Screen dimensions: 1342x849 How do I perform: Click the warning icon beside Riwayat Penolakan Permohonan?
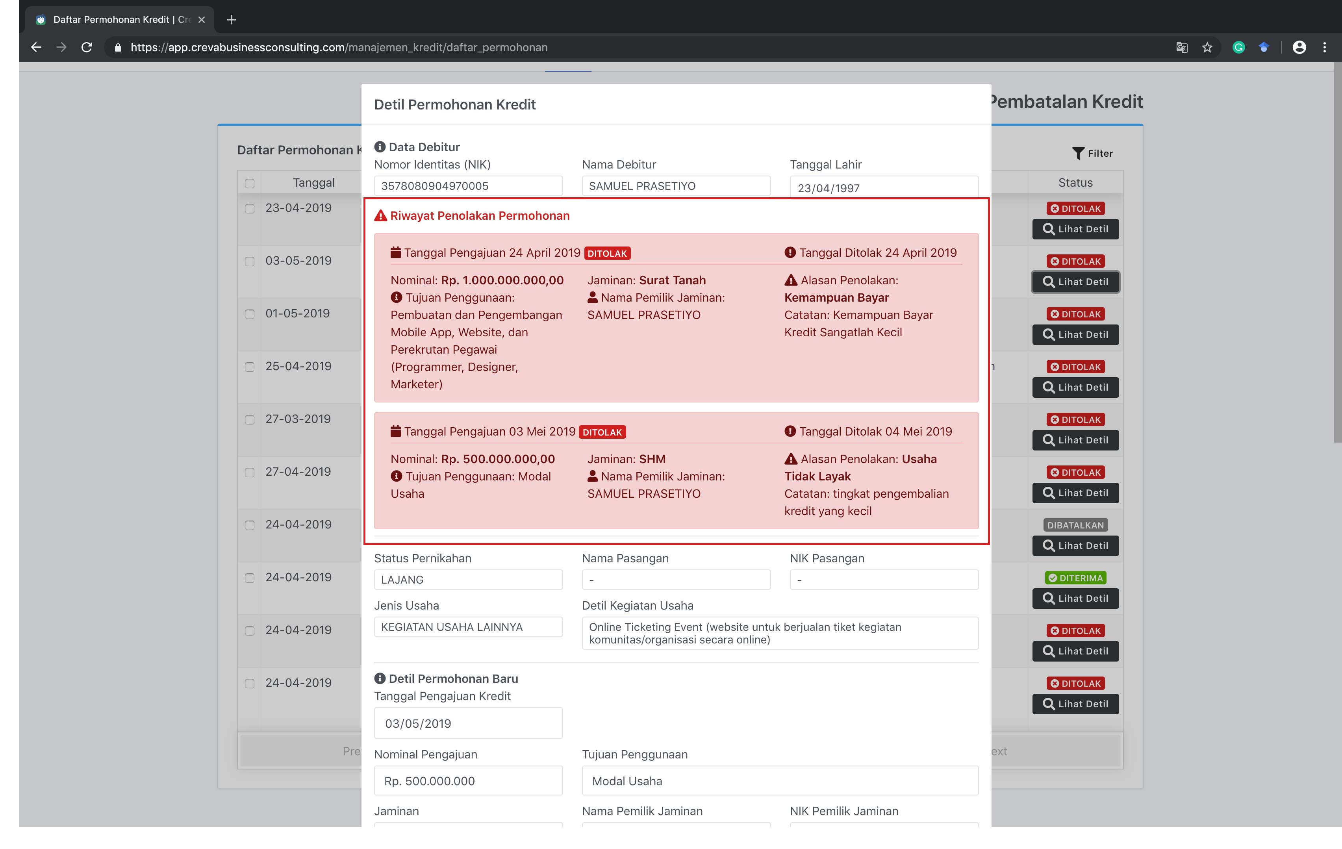[x=381, y=216]
